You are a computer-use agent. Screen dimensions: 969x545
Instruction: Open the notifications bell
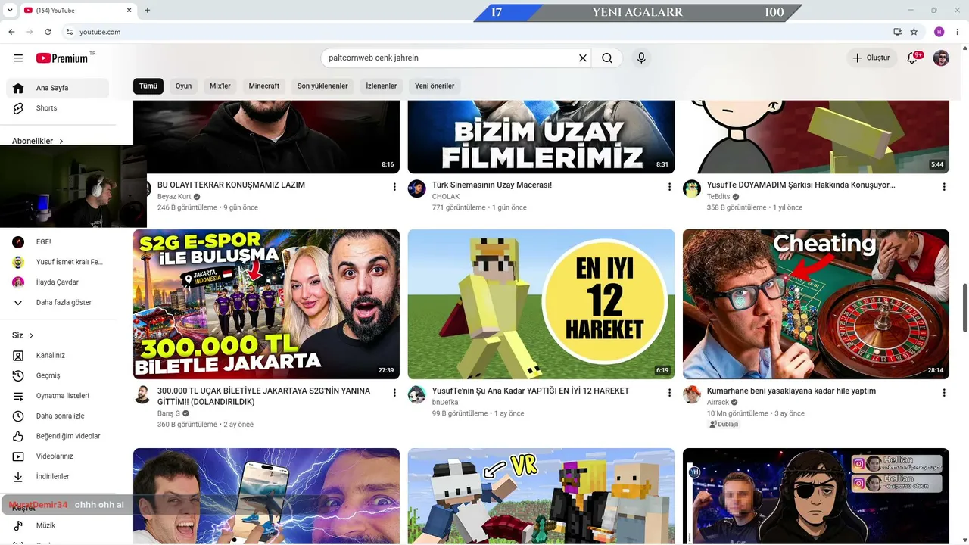point(912,58)
